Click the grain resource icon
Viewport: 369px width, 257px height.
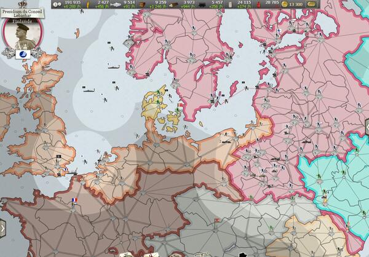tap(89, 4)
